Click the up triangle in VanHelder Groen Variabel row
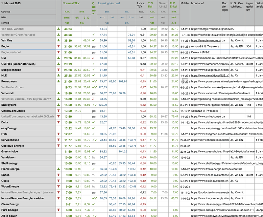Screen dimensions: 263x217 point(59,34)
